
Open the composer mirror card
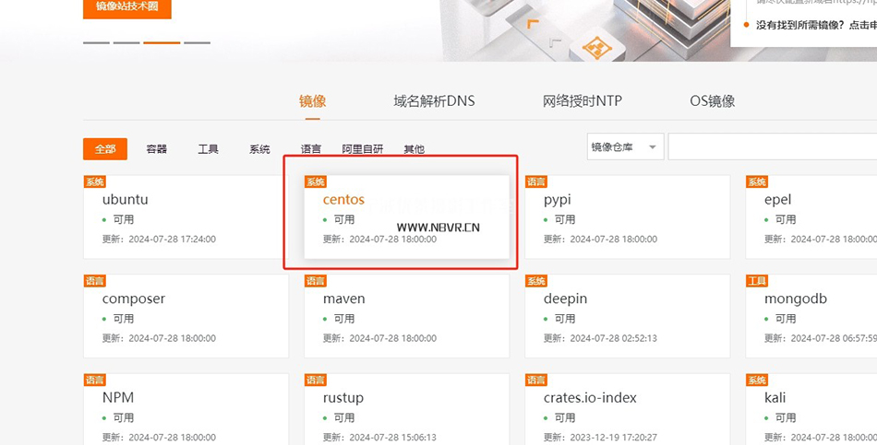click(x=186, y=316)
